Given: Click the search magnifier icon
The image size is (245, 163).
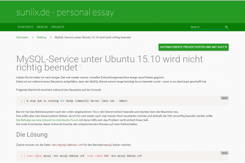Looking at the screenshot, I should 226,27.
